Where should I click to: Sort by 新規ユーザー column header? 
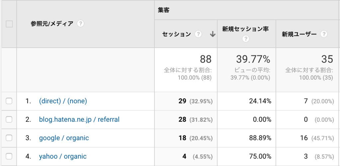tap(299, 34)
